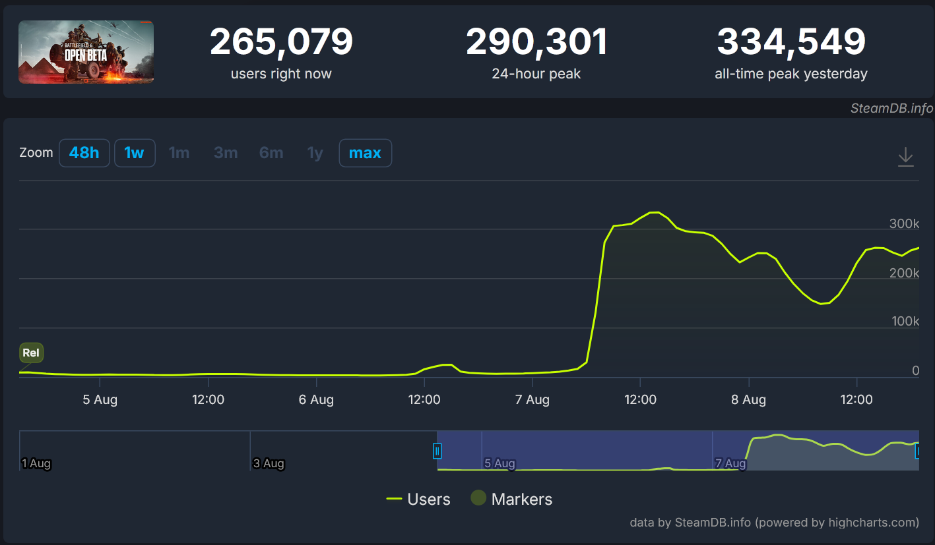Click the 334,549 all-time peak value
The width and height of the screenshot is (935, 545).
[x=791, y=42]
